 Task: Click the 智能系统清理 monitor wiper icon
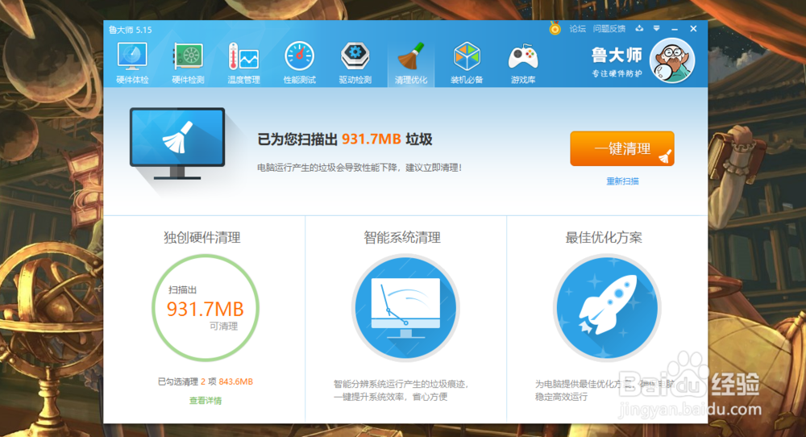click(405, 308)
